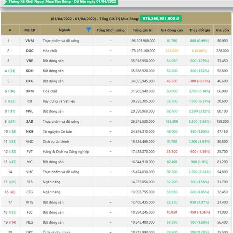
Task: Select stock code CII
Action: [30, 101]
